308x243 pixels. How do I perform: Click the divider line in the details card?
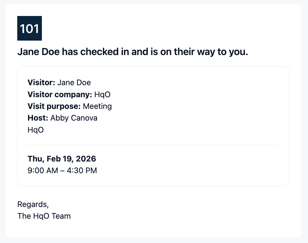pos(153,145)
